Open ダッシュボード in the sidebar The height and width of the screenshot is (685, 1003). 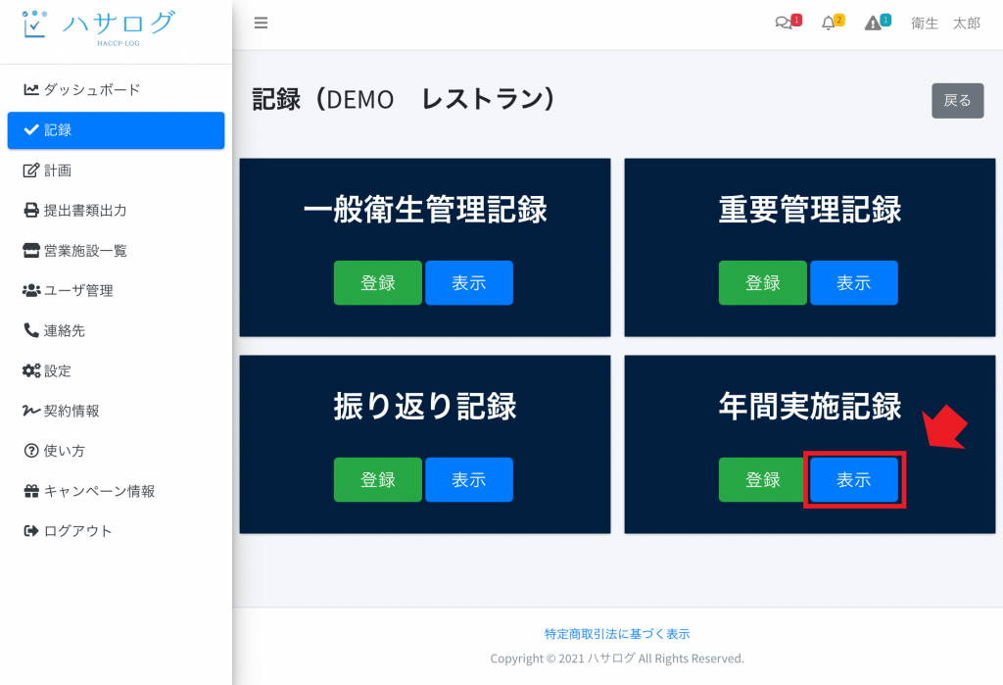[116, 89]
